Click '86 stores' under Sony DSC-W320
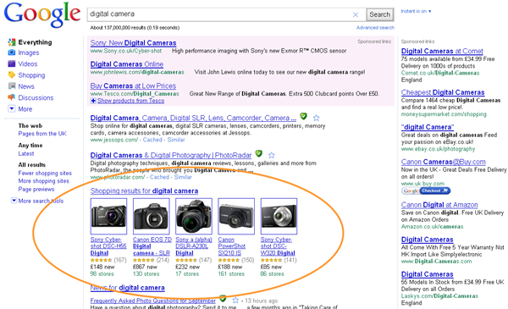Screen dimensions: 508x309 pos(272,274)
